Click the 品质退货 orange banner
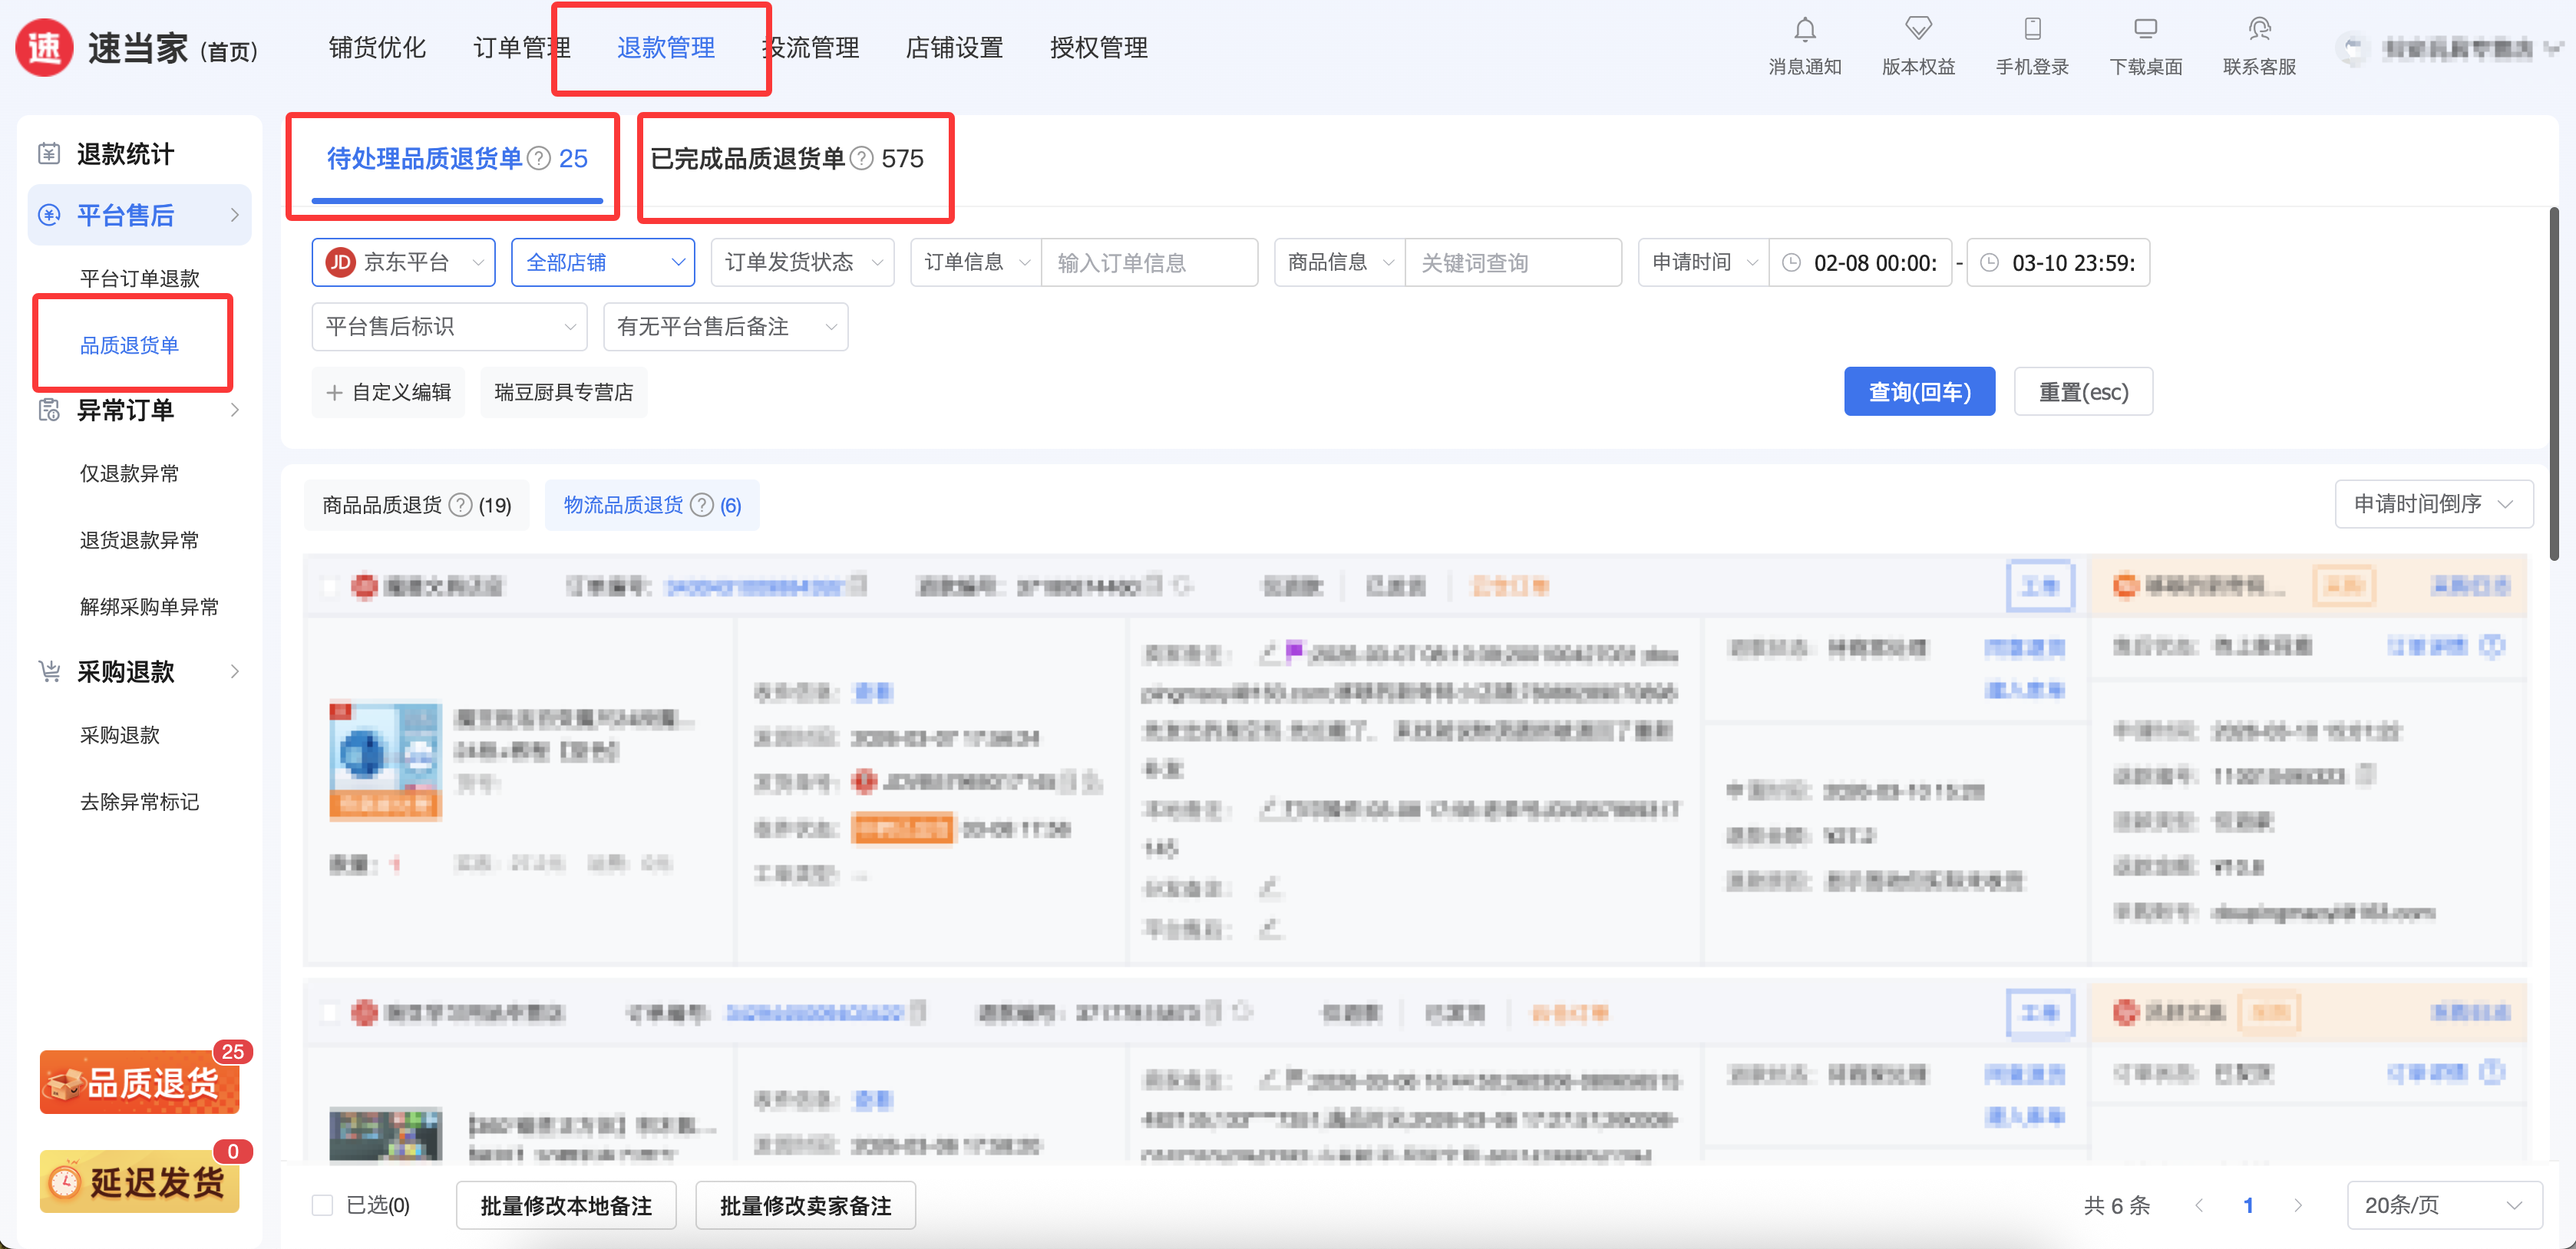This screenshot has width=2576, height=1249. pos(140,1083)
